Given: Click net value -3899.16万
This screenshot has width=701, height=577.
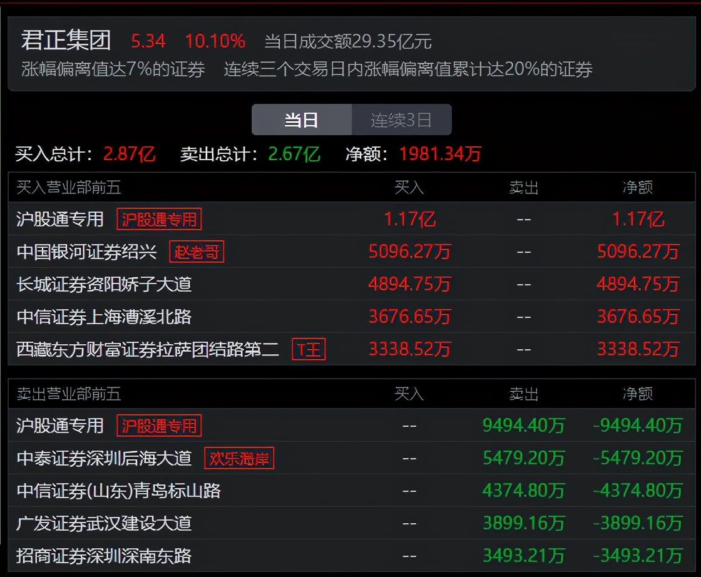Looking at the screenshot, I should click(x=638, y=523).
